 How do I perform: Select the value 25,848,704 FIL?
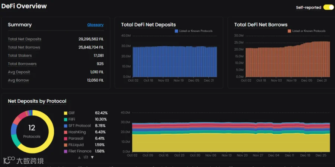[x=91, y=47]
